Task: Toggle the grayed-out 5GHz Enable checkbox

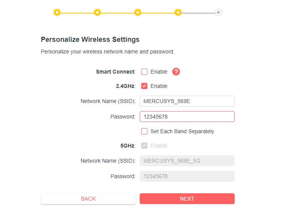Action: [x=144, y=146]
